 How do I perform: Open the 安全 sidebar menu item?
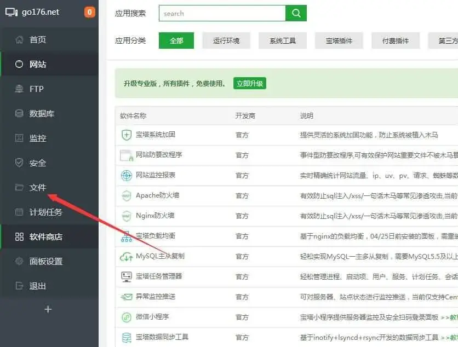tap(49, 163)
